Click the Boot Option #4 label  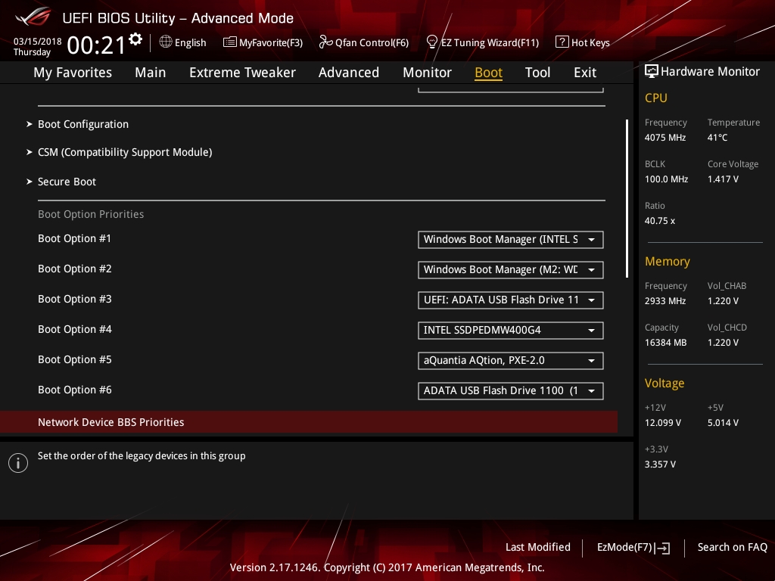click(x=75, y=330)
